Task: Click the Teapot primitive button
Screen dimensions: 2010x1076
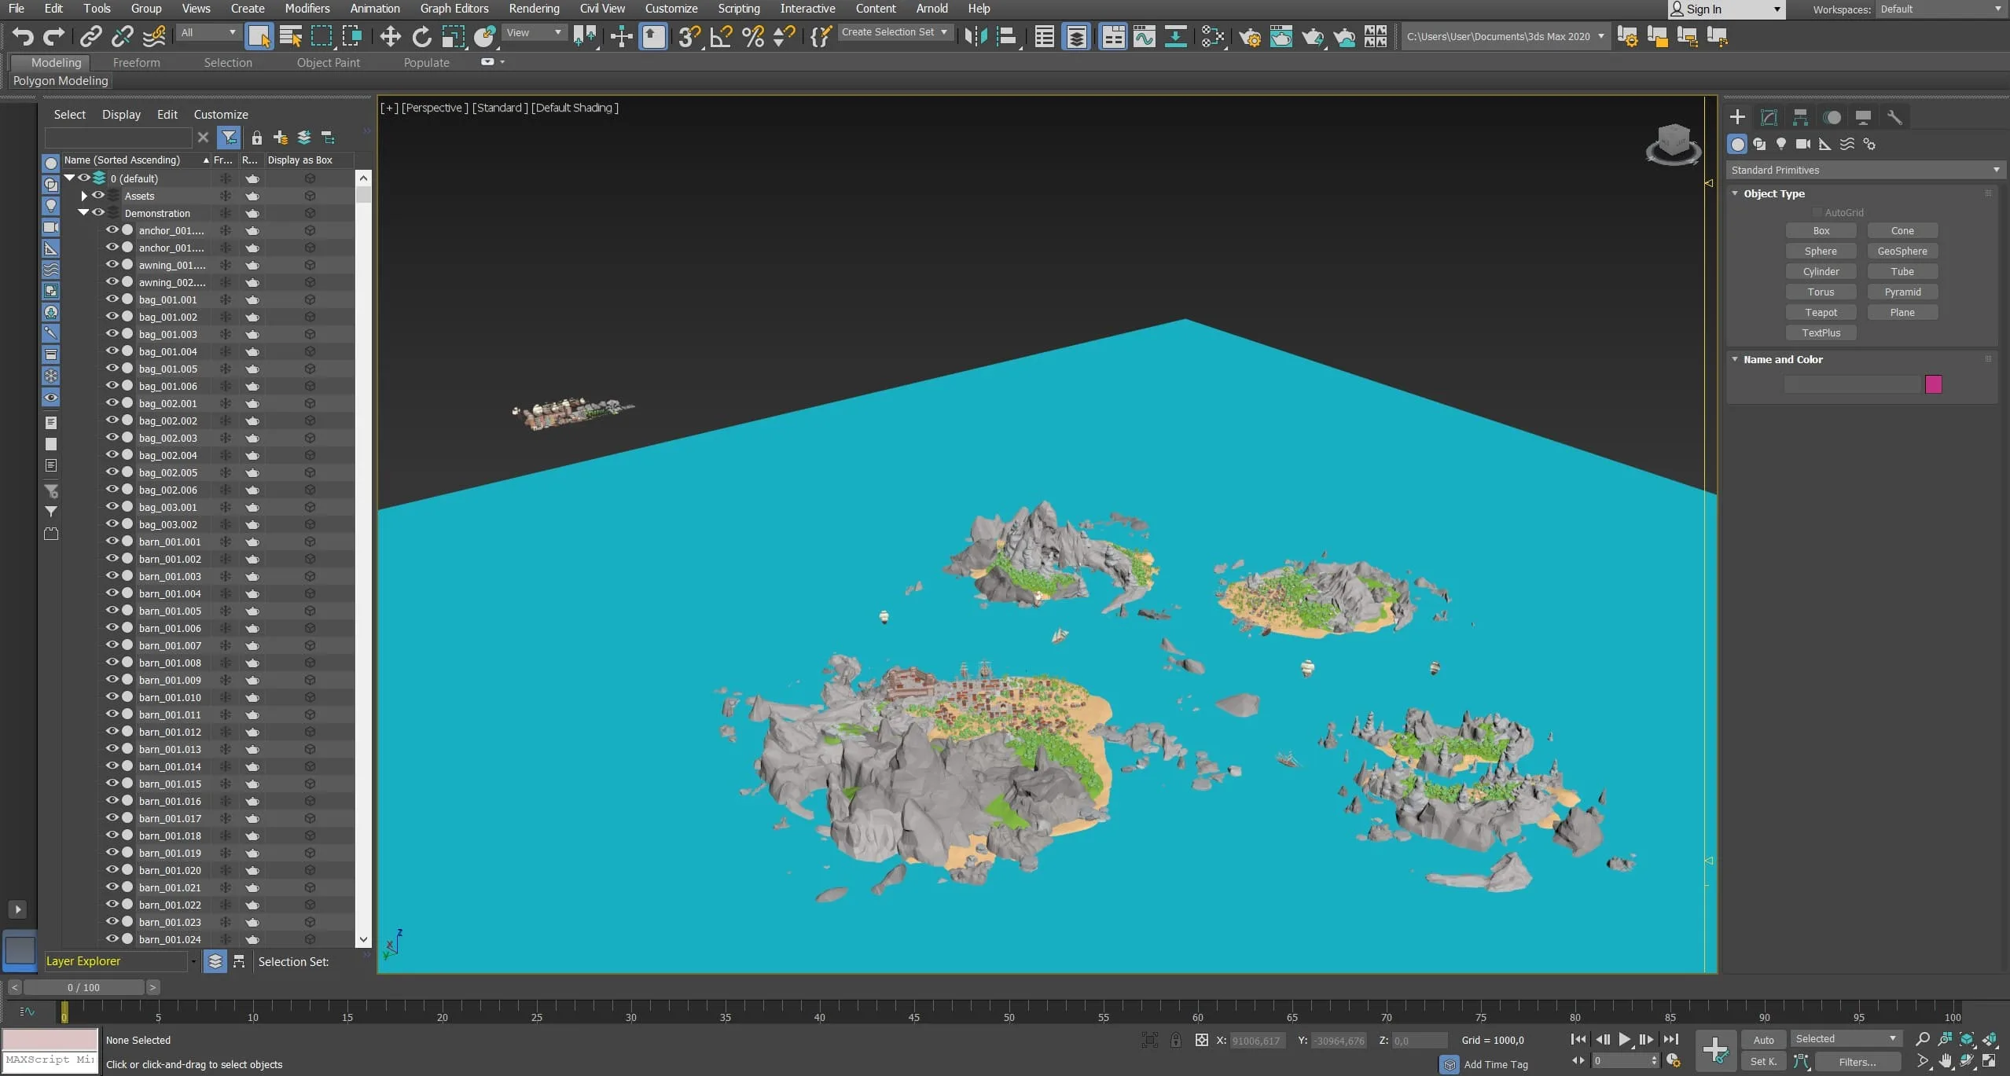Action: 1821,312
